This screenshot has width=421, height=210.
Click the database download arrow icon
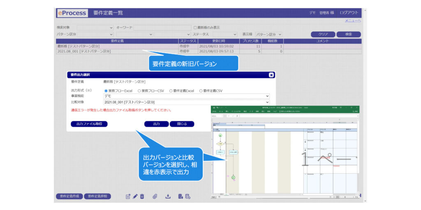click(x=180, y=196)
